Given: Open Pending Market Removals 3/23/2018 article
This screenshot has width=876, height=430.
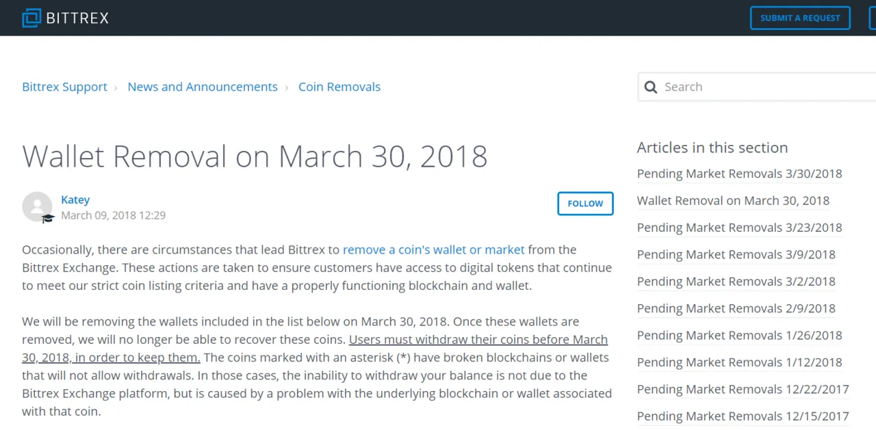Looking at the screenshot, I should [x=739, y=228].
